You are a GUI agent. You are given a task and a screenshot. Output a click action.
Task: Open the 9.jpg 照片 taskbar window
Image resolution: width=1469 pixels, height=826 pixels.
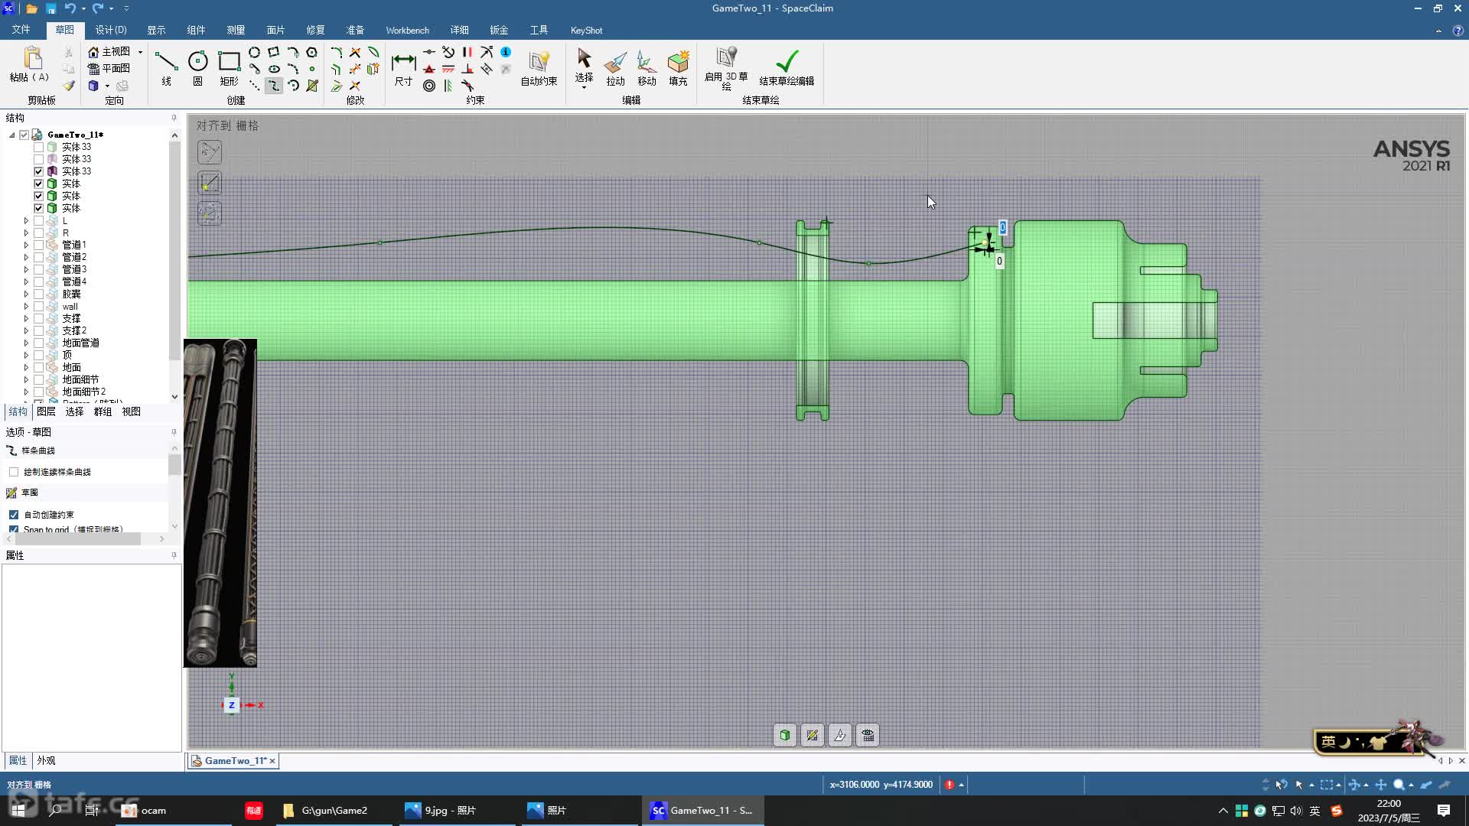(x=456, y=810)
